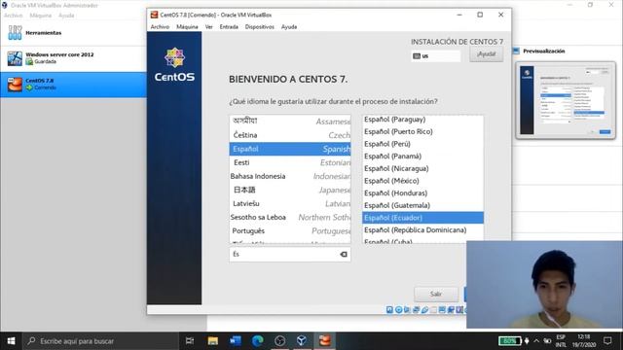Viewport: 623px width, 350px height.
Task: Open Máquina menu in VirtualBox Manager window
Action: click(x=41, y=16)
